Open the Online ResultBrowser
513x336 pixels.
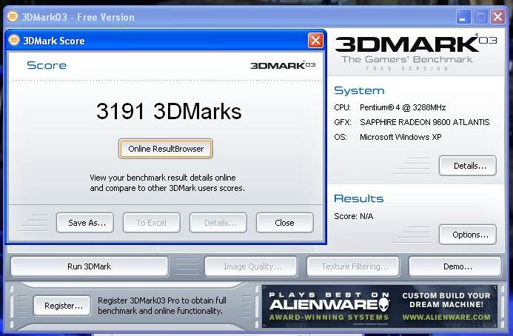tap(166, 149)
